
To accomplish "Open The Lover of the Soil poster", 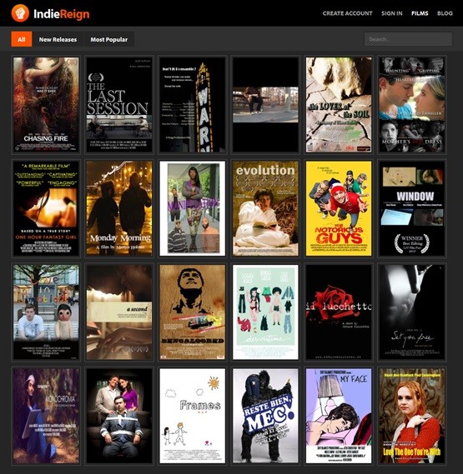I will point(339,105).
